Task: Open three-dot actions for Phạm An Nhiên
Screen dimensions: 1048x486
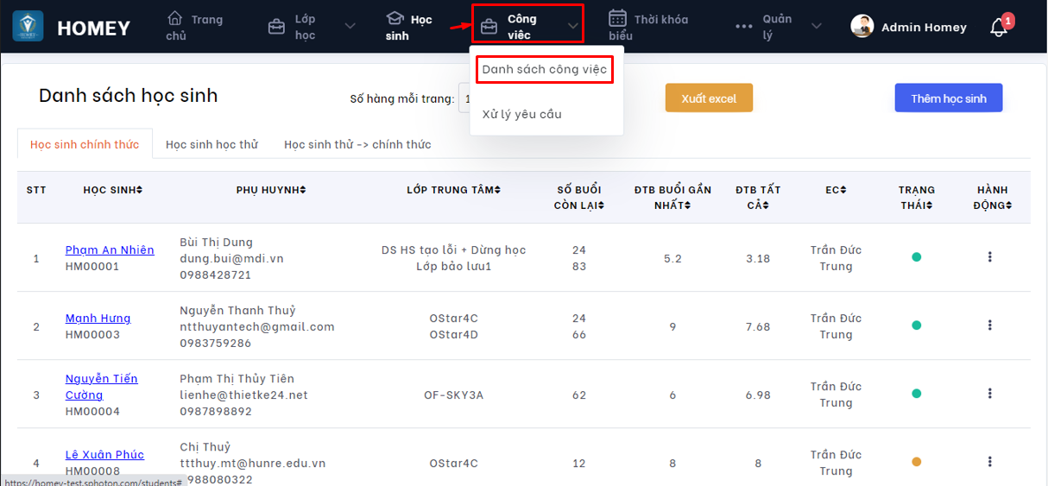Action: pyautogui.click(x=989, y=257)
